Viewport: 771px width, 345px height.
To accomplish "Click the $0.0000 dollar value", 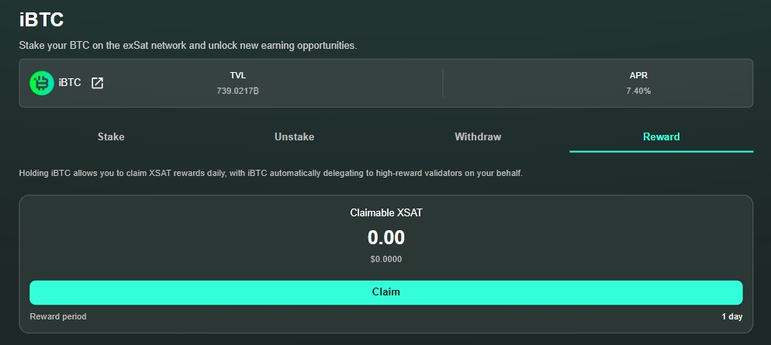I will pos(385,260).
